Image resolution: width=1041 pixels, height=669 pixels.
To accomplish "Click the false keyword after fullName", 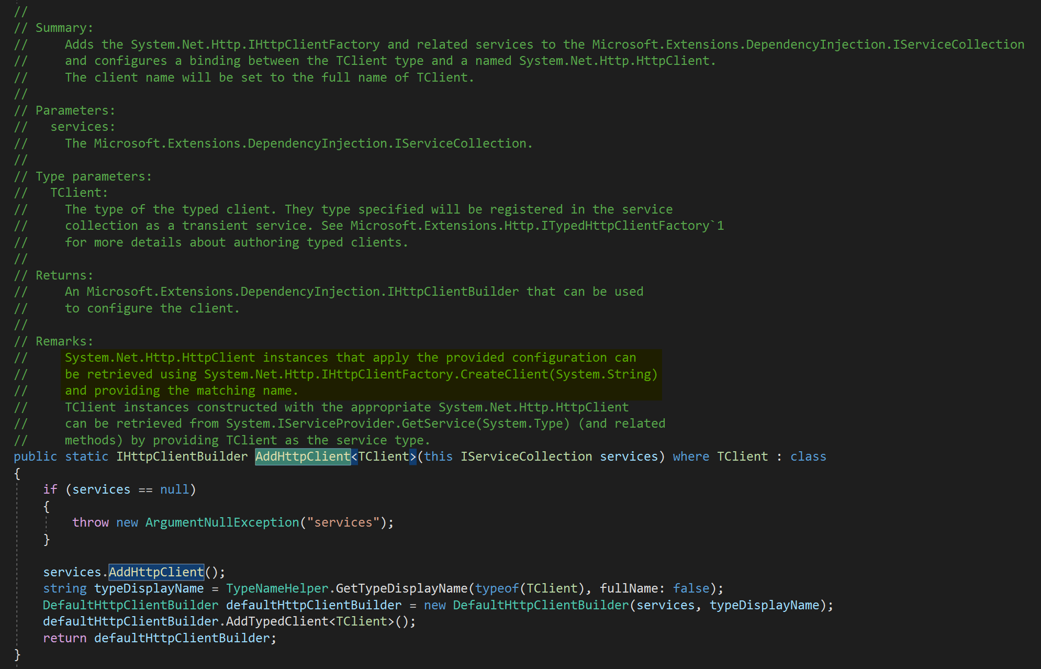I will click(691, 588).
